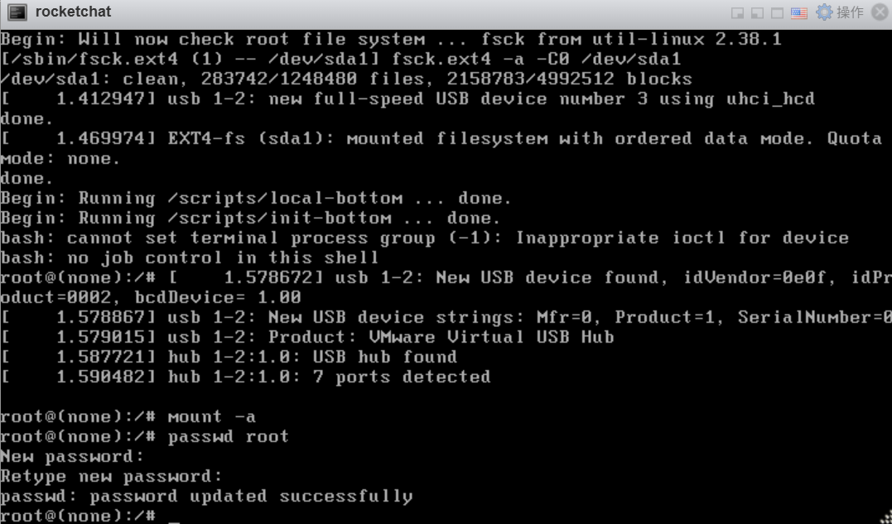Image resolution: width=892 pixels, height=524 pixels.
Task: Open the 操作 actions menu
Action: [x=850, y=12]
